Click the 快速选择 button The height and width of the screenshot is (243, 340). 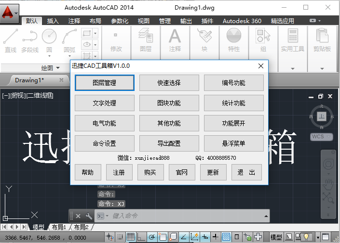(169, 83)
